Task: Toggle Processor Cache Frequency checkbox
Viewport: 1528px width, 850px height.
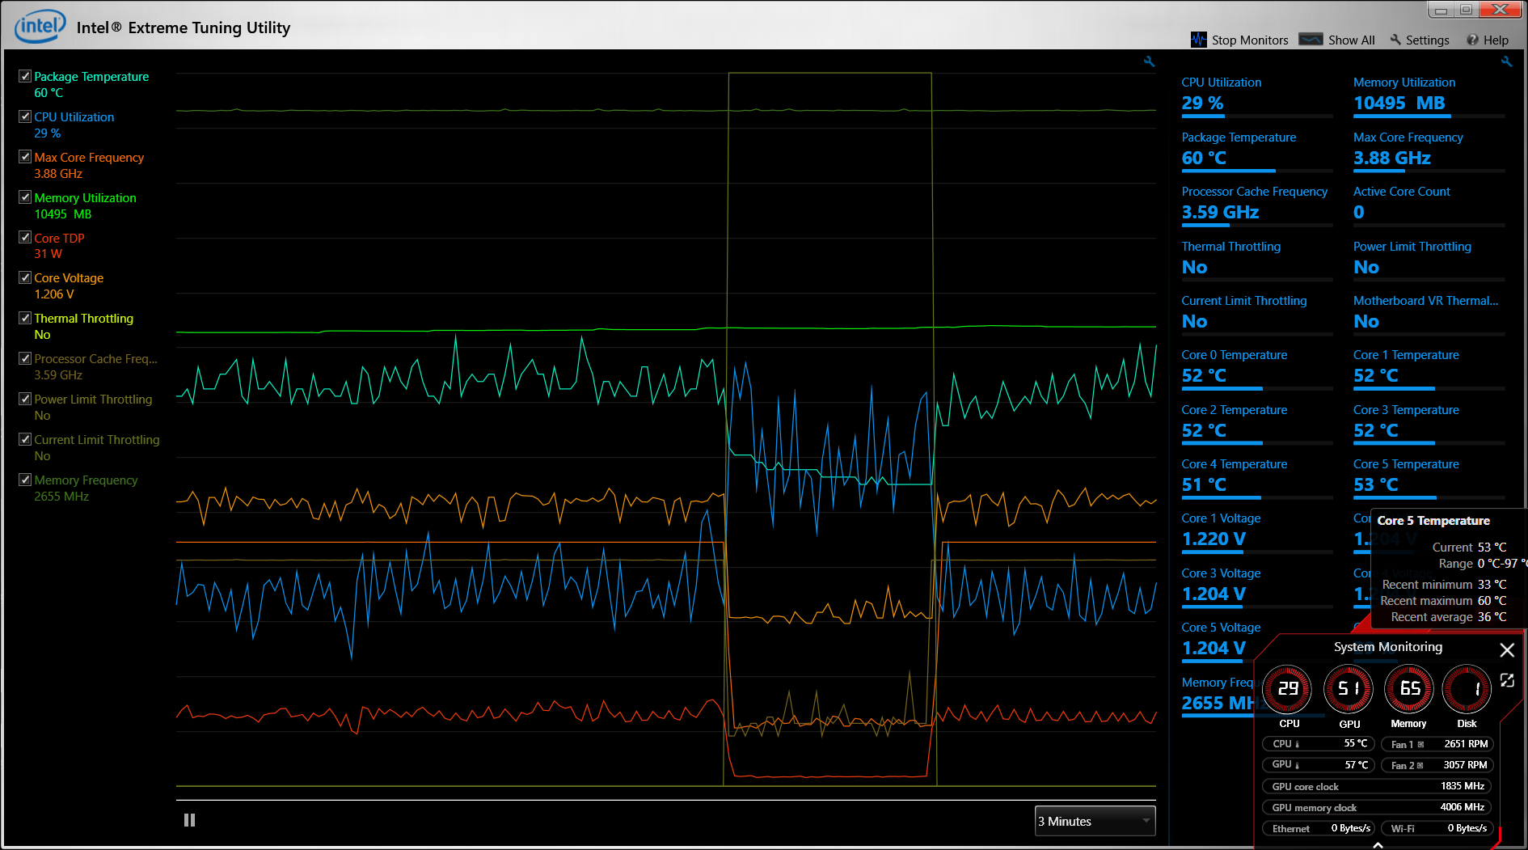Action: [x=25, y=358]
